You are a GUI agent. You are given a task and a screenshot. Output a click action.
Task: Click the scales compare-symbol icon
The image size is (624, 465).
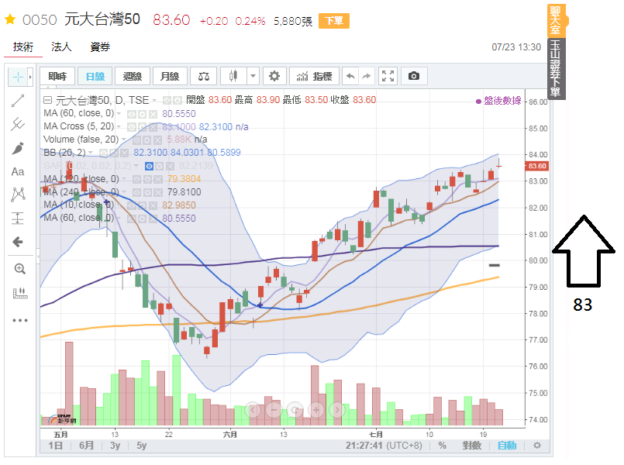pos(203,76)
